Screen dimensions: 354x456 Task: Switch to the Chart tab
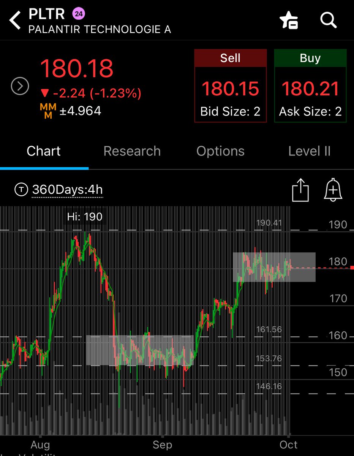tap(44, 151)
